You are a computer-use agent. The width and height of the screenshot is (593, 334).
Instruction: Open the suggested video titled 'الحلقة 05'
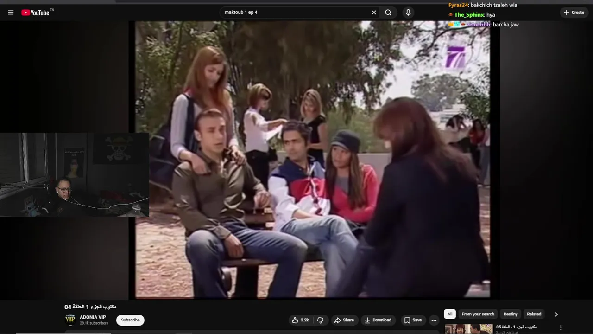tap(516, 327)
